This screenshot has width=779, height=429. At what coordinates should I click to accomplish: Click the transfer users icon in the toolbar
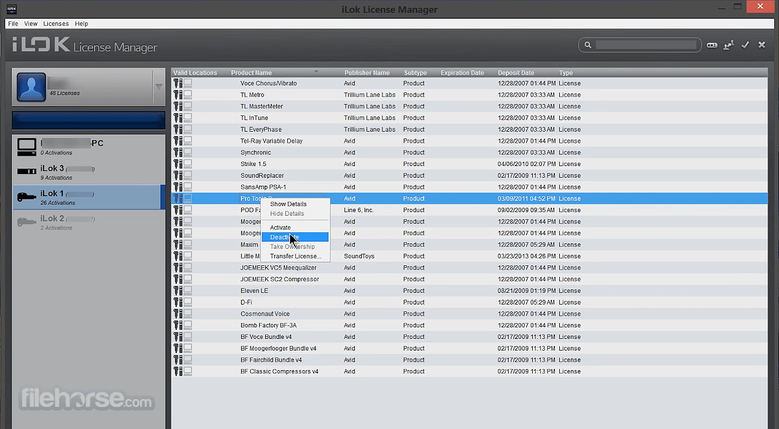[x=729, y=45]
